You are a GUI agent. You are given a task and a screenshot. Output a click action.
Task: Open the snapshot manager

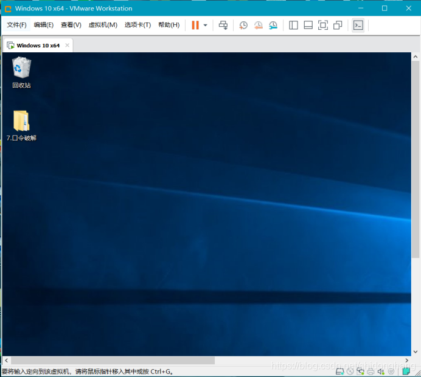point(273,25)
